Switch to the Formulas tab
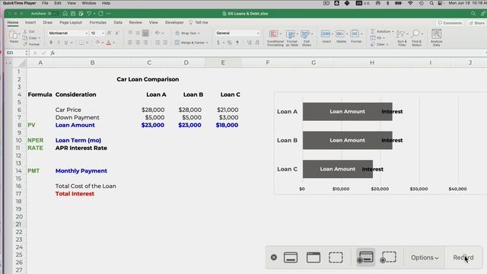 [98, 22]
